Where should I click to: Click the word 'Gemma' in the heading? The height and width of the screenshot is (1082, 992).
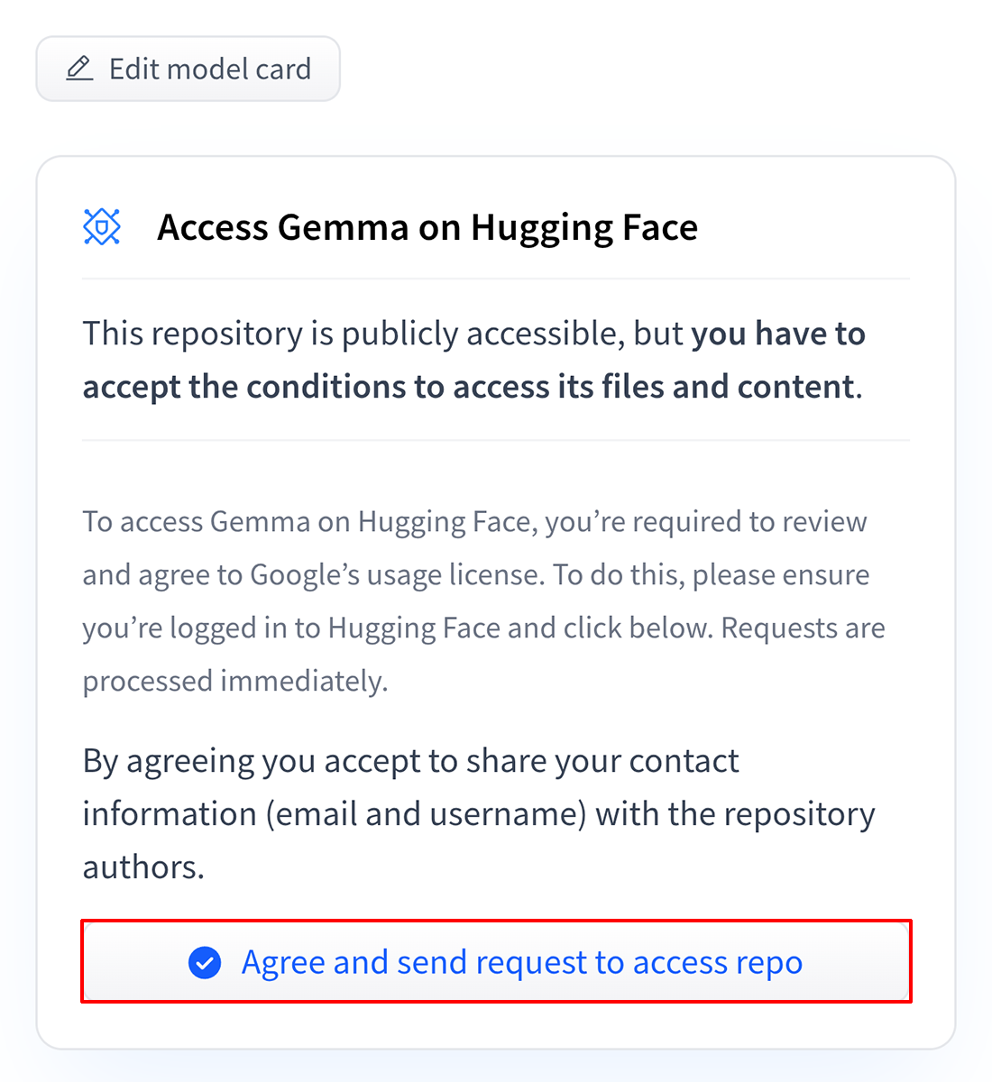click(343, 228)
